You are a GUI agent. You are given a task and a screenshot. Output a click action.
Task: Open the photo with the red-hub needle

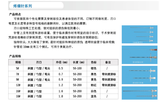click(x=140, y=55)
